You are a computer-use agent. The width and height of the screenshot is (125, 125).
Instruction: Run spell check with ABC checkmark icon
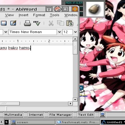click(x=37, y=23)
